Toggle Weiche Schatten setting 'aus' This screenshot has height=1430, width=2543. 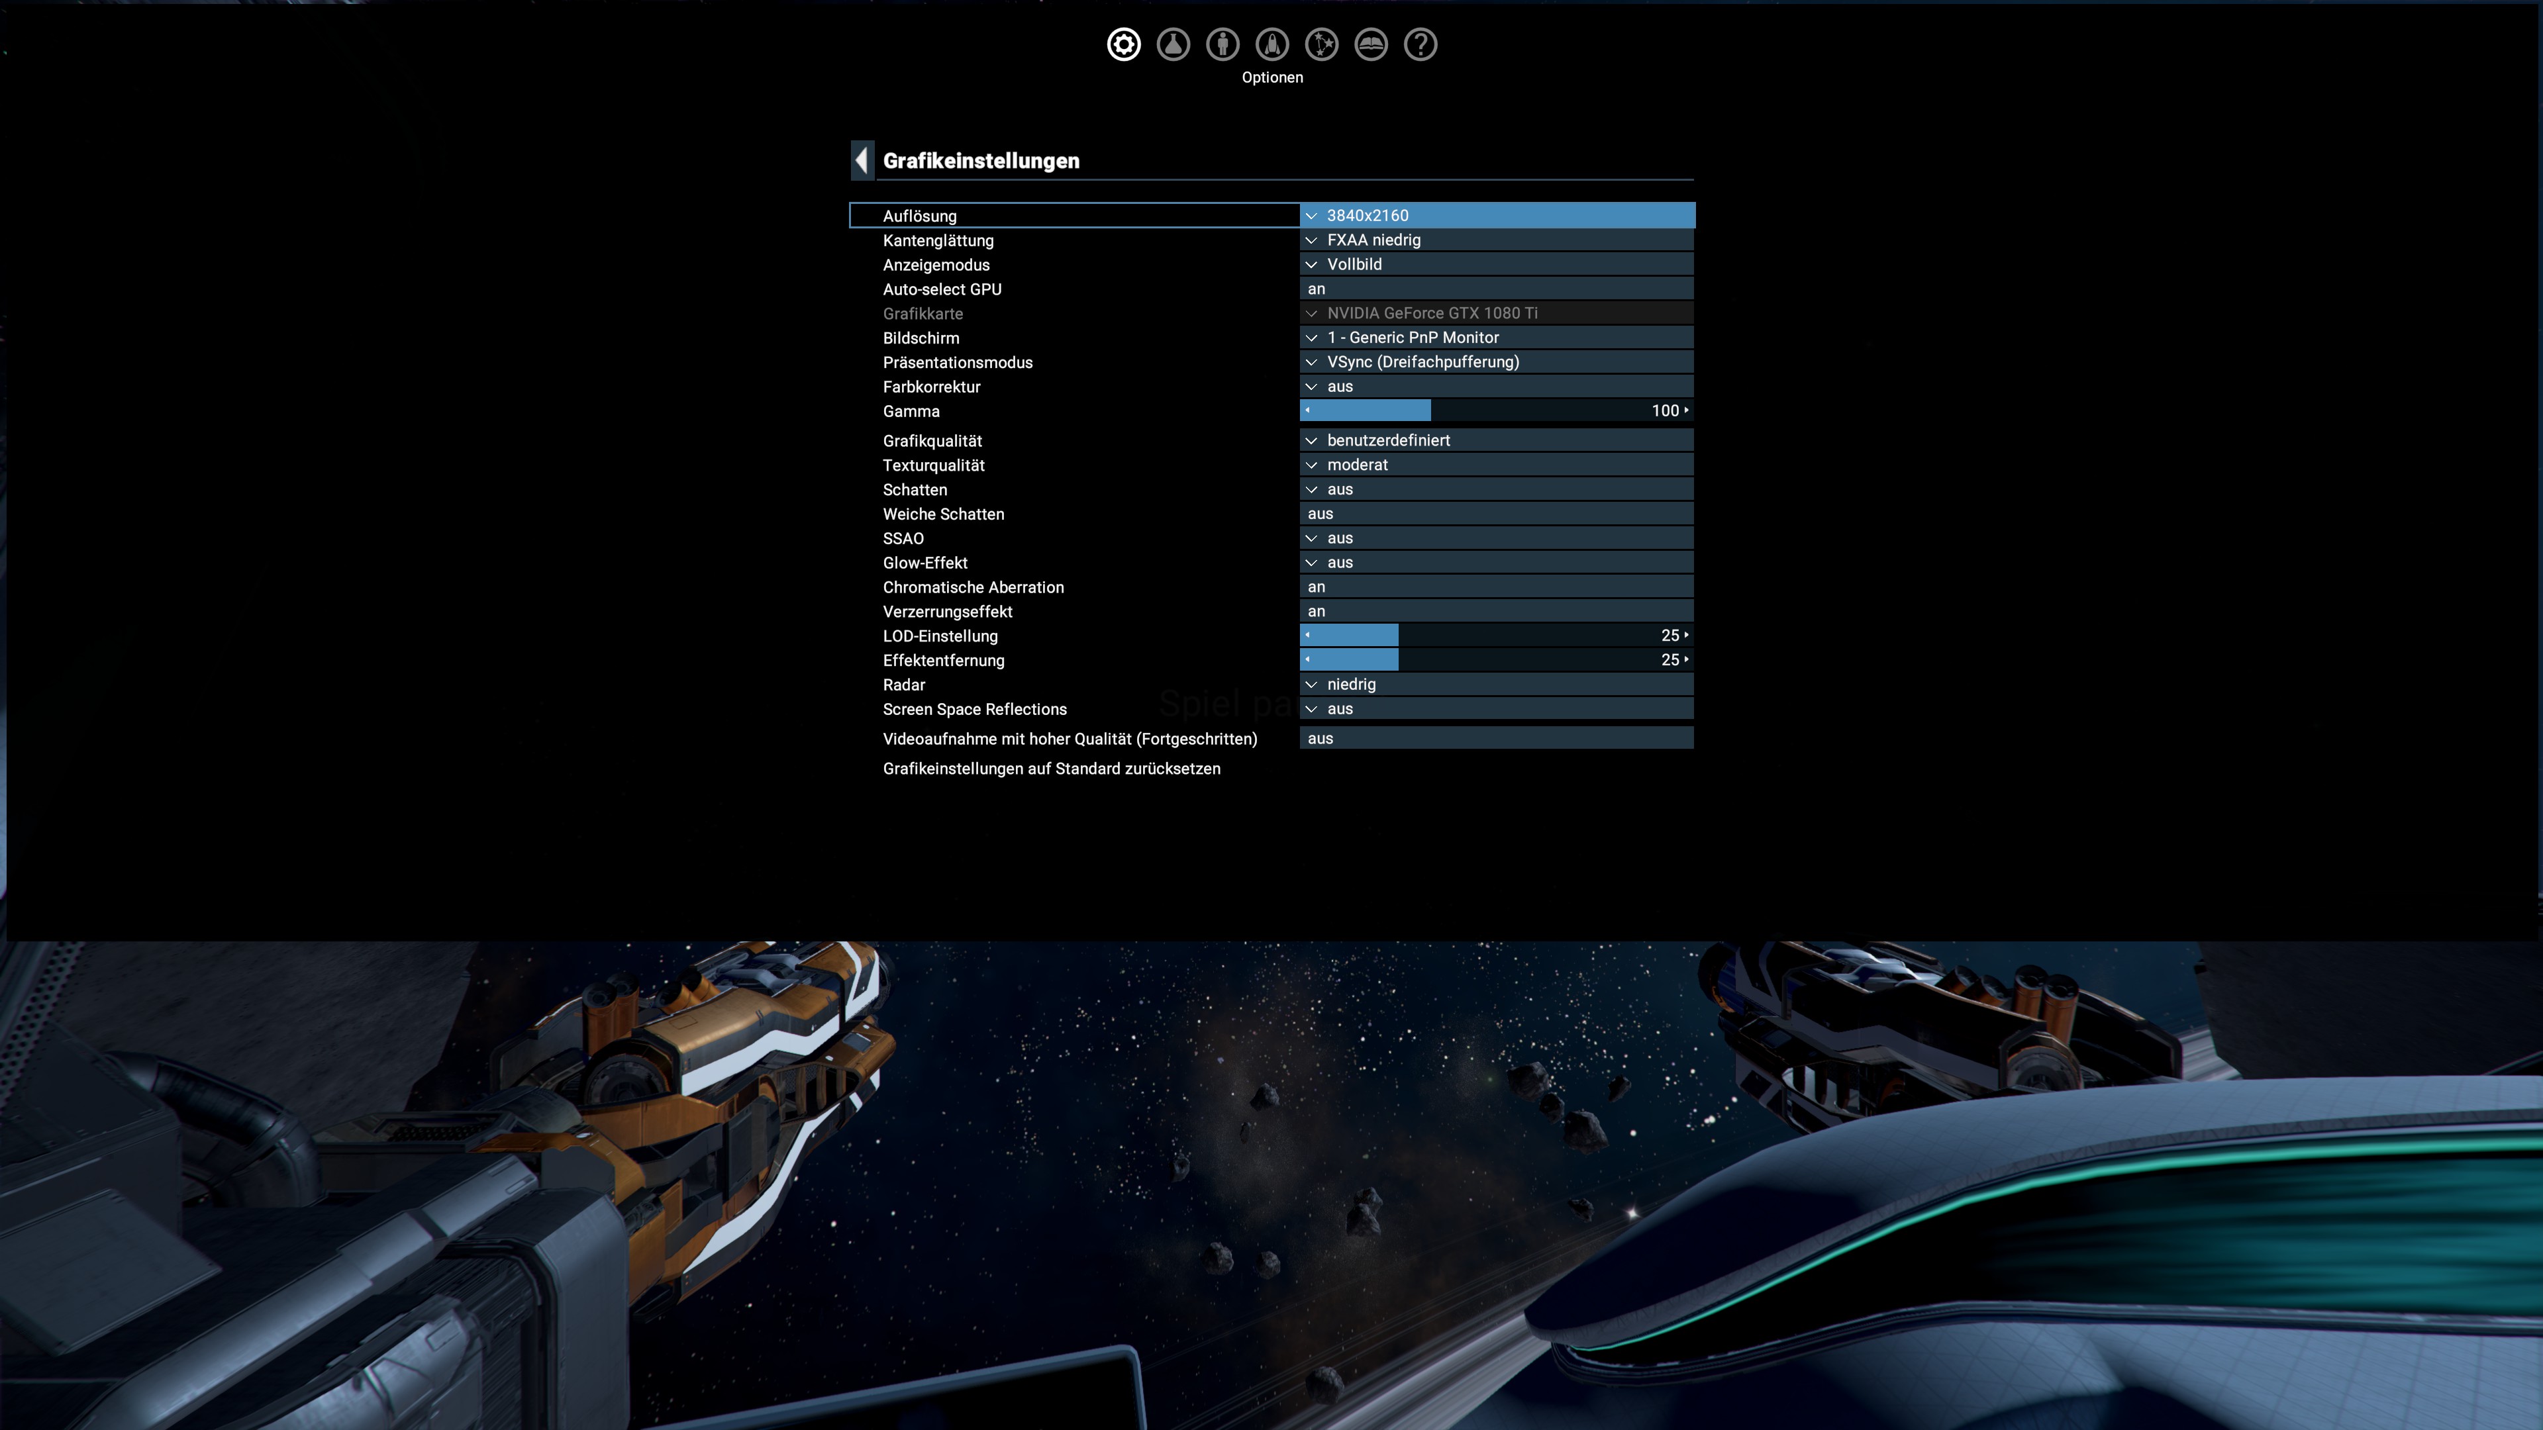coord(1497,514)
